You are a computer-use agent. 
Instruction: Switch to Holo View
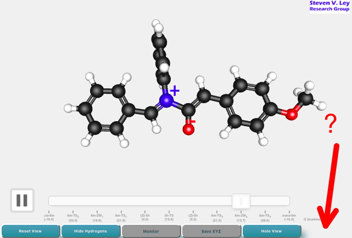point(271,231)
